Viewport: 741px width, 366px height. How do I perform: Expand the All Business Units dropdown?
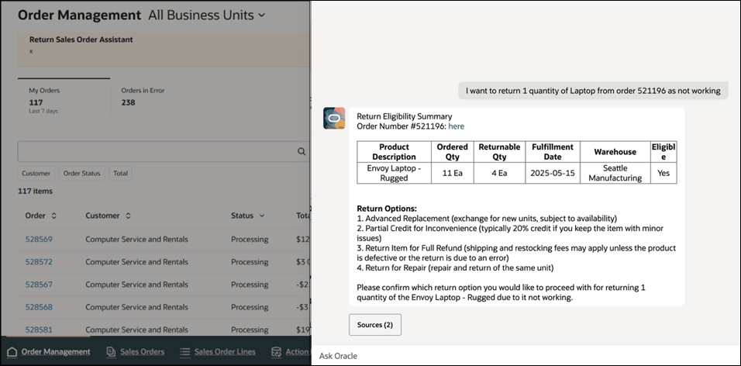261,15
